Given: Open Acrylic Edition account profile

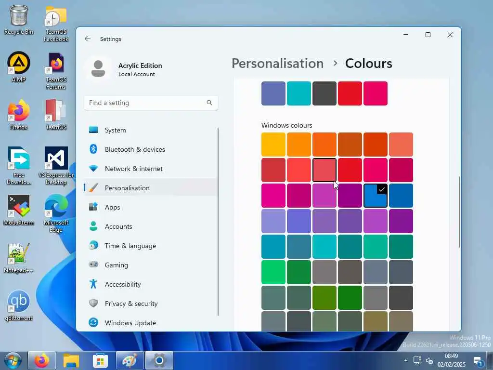Looking at the screenshot, I should pyautogui.click(x=126, y=69).
